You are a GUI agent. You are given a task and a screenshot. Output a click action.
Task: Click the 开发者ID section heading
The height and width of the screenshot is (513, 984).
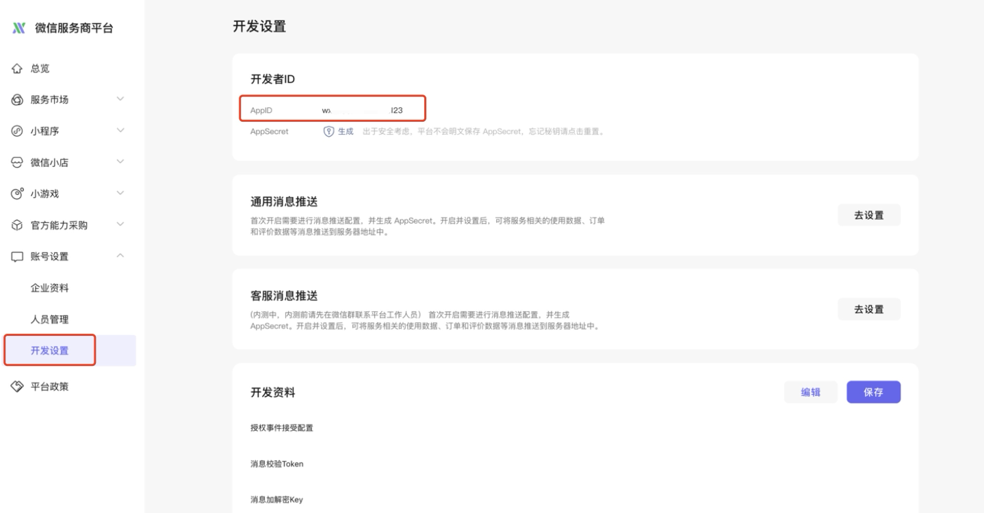273,79
